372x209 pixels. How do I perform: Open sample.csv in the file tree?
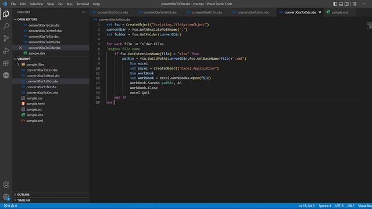34,98
